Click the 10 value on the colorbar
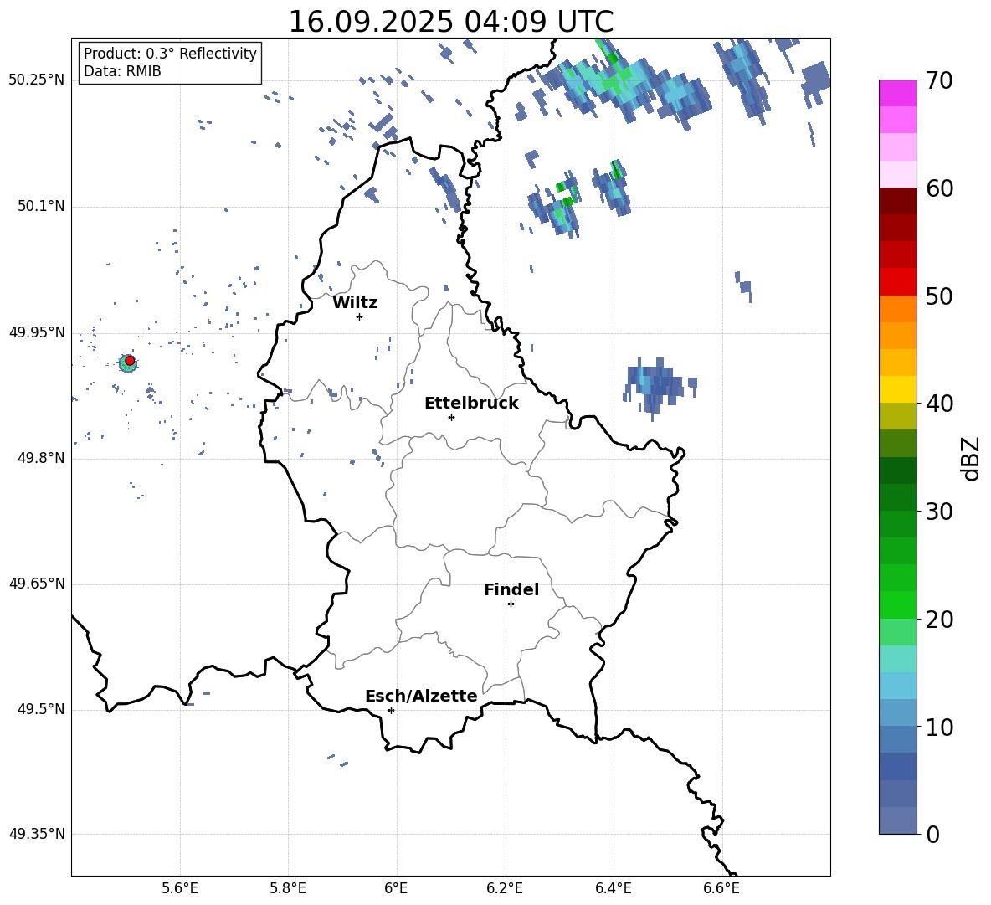Viewport: 991px width, 905px height. coord(939,727)
